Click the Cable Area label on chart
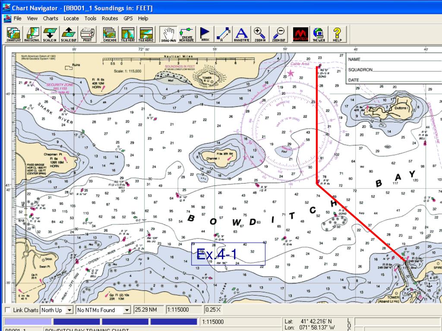 pyautogui.click(x=300, y=64)
